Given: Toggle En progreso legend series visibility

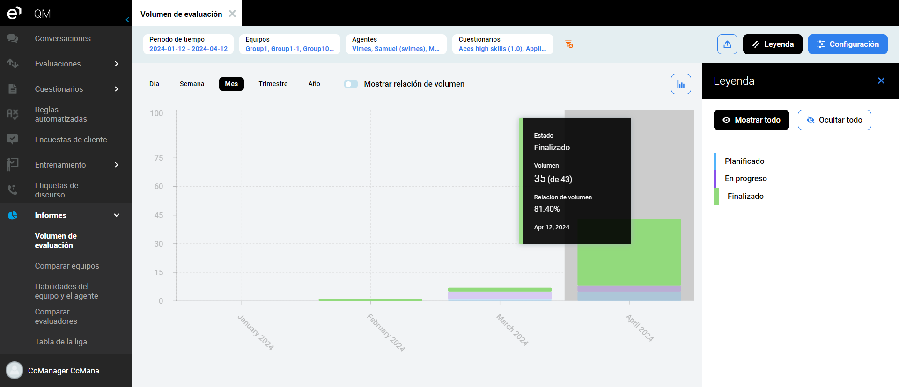Looking at the screenshot, I should click(x=746, y=178).
